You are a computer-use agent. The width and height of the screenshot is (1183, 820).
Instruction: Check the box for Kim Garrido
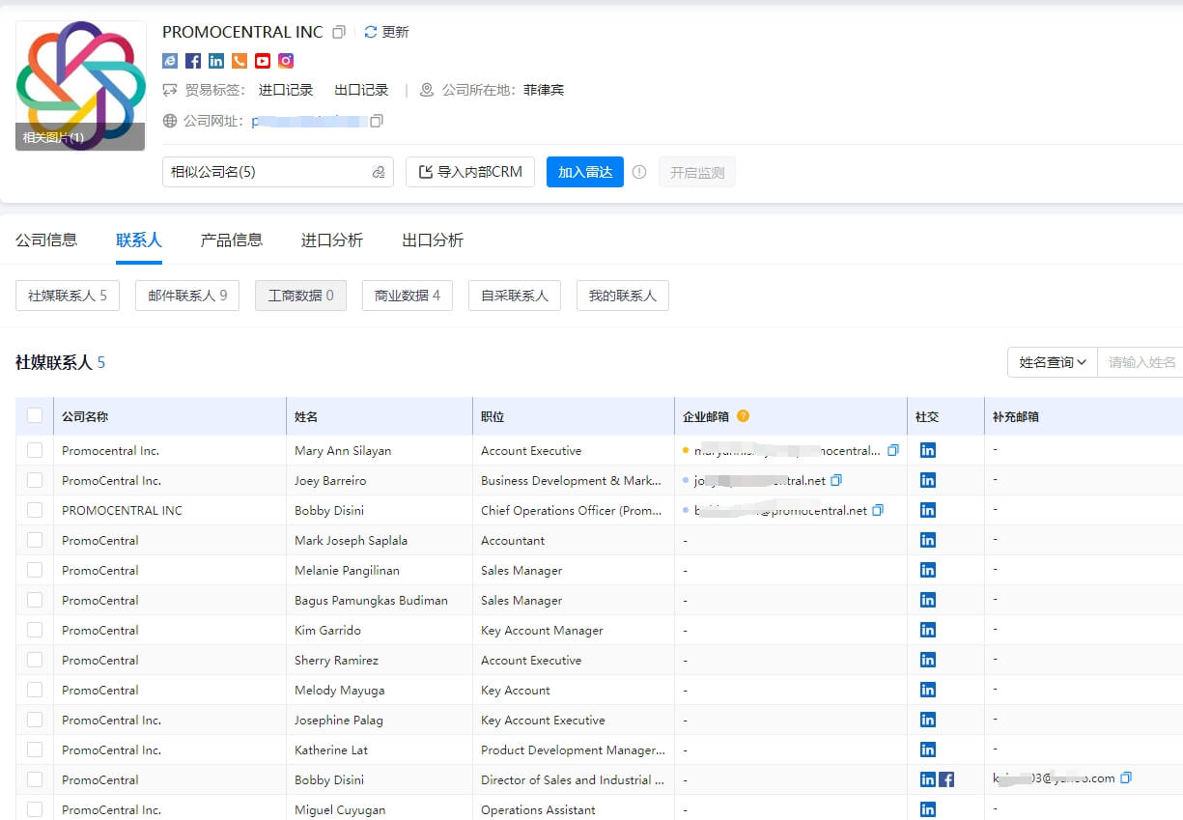(x=35, y=630)
